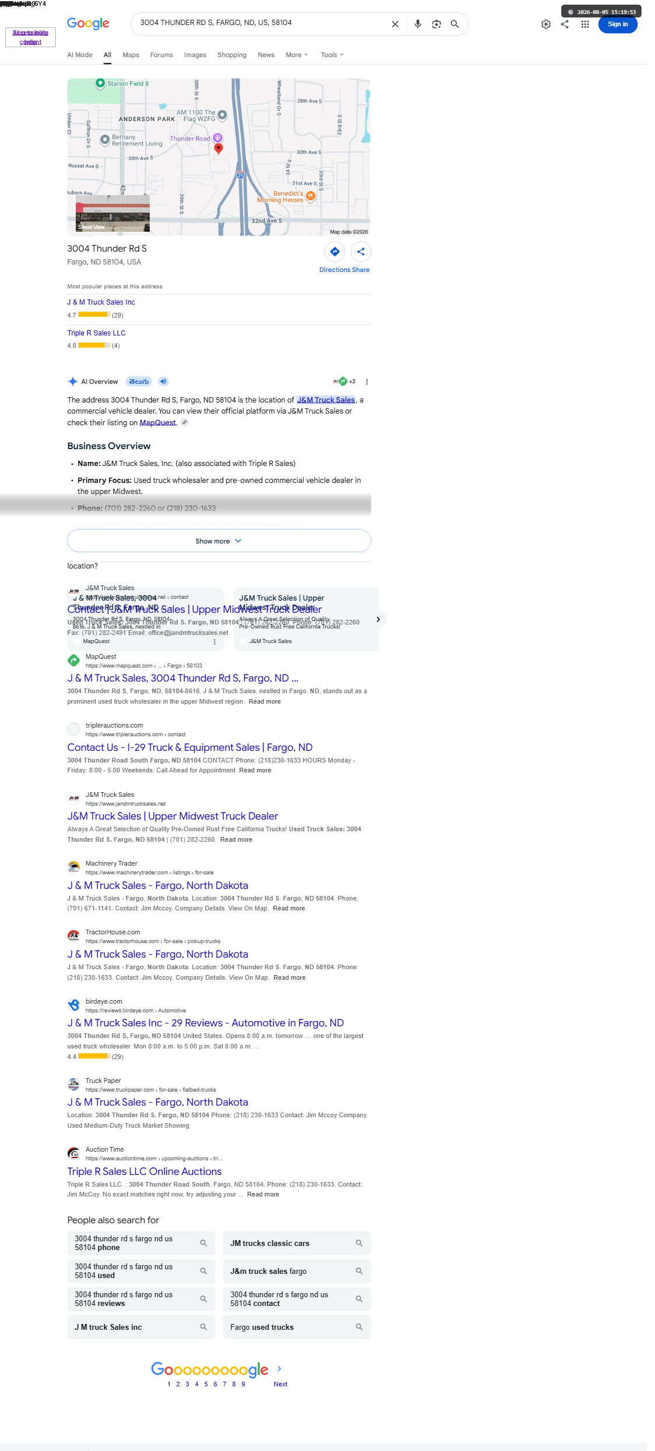
Task: Click Benedict's Morning Heroes restaurant marker
Action: pyautogui.click(x=311, y=196)
